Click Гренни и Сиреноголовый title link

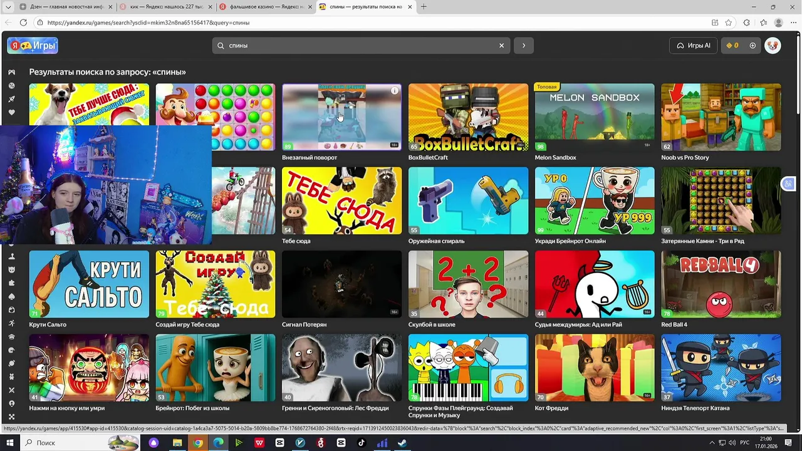335,408
